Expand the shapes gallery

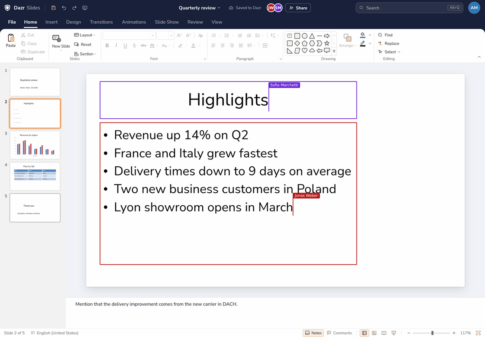click(334, 51)
